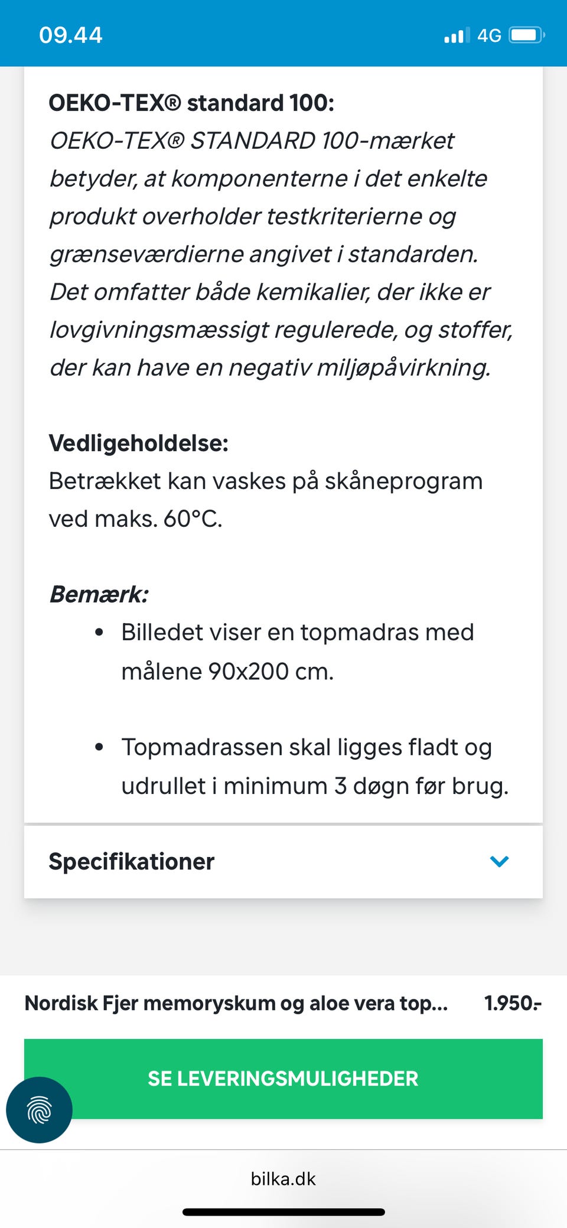Tap the Bemærk heading
567x1228 pixels.
[x=99, y=594]
